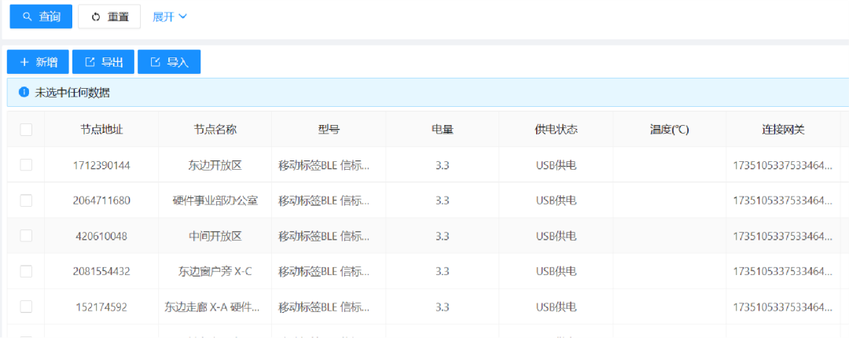The width and height of the screenshot is (849, 338).
Task: Check the row for 东边开放区
Action: [26, 165]
